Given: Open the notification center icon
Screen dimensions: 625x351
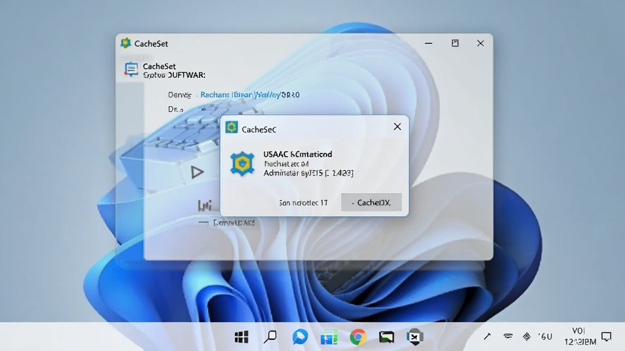Looking at the screenshot, I should [x=606, y=336].
